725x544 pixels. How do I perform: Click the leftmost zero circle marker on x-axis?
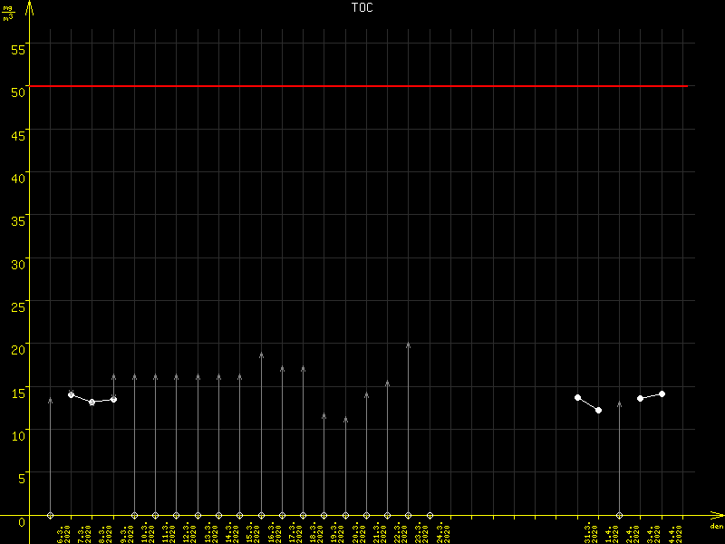[50, 515]
